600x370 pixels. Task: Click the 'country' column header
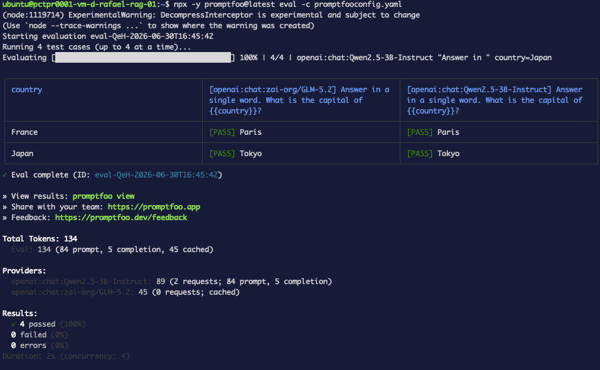(x=104, y=100)
